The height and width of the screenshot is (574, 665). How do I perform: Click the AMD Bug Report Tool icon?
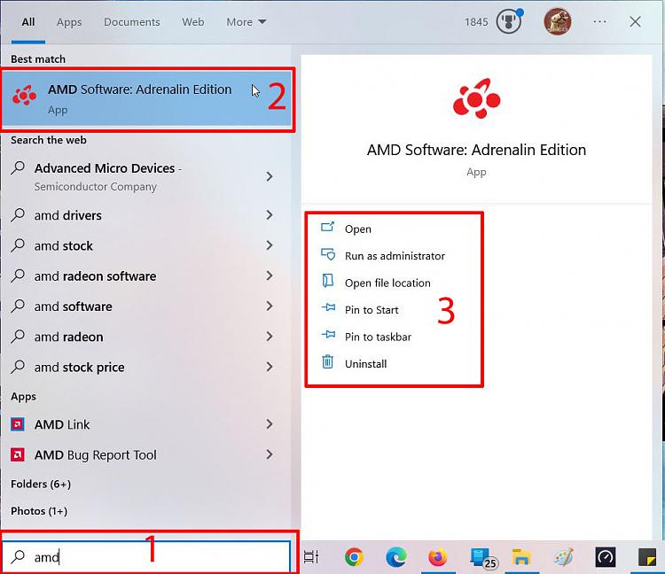pyautogui.click(x=18, y=454)
